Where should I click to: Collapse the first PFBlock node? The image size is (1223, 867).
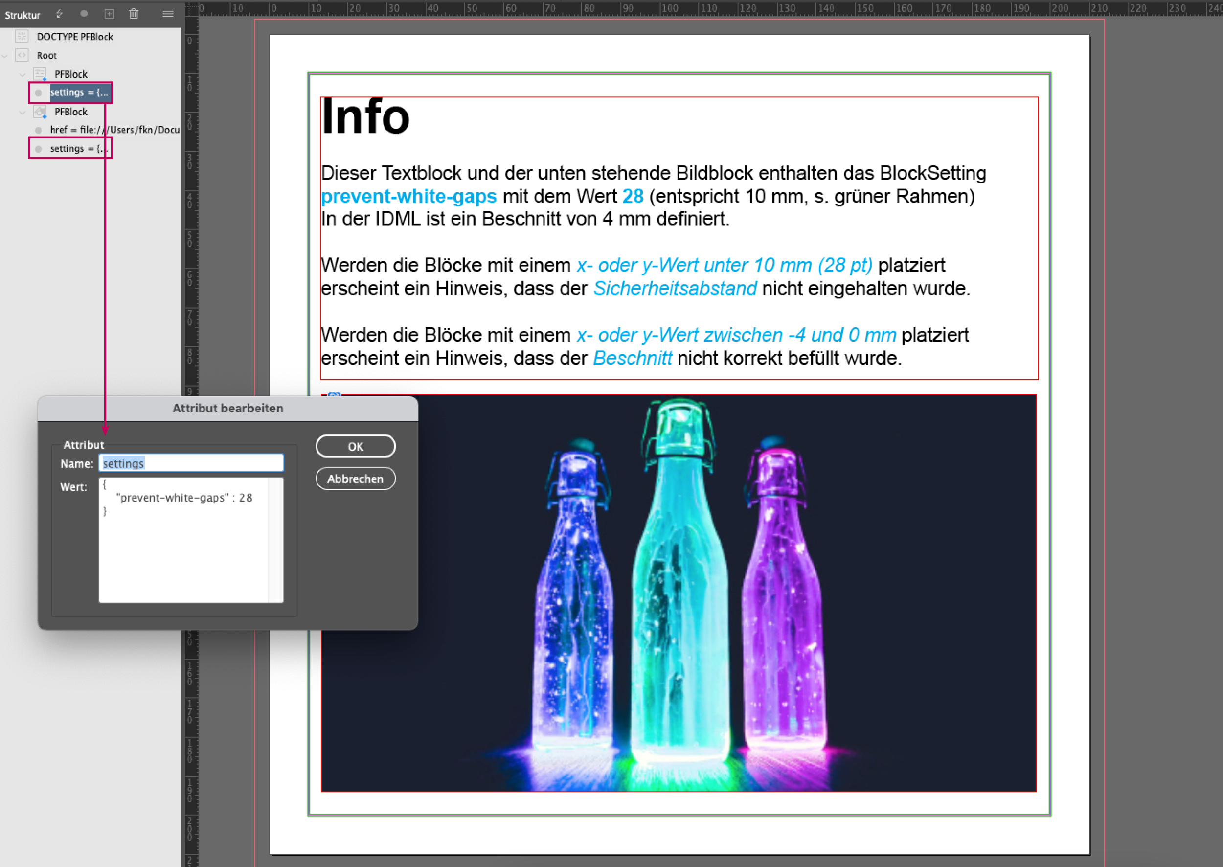pyautogui.click(x=23, y=74)
